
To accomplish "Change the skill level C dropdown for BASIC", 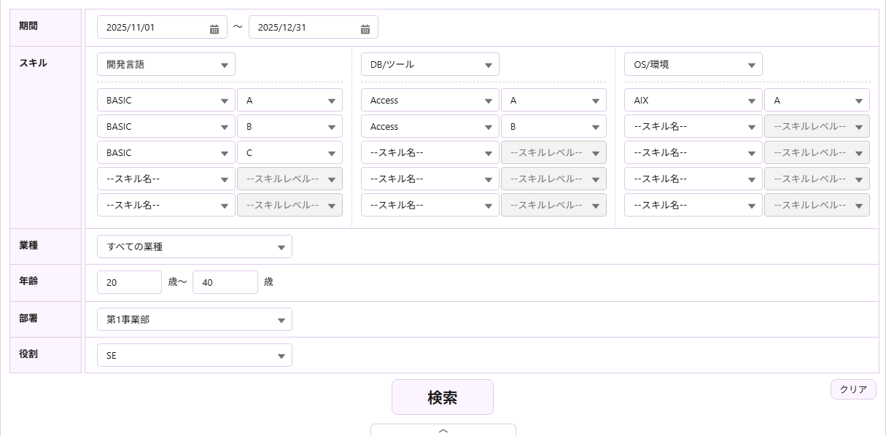I will 289,152.
